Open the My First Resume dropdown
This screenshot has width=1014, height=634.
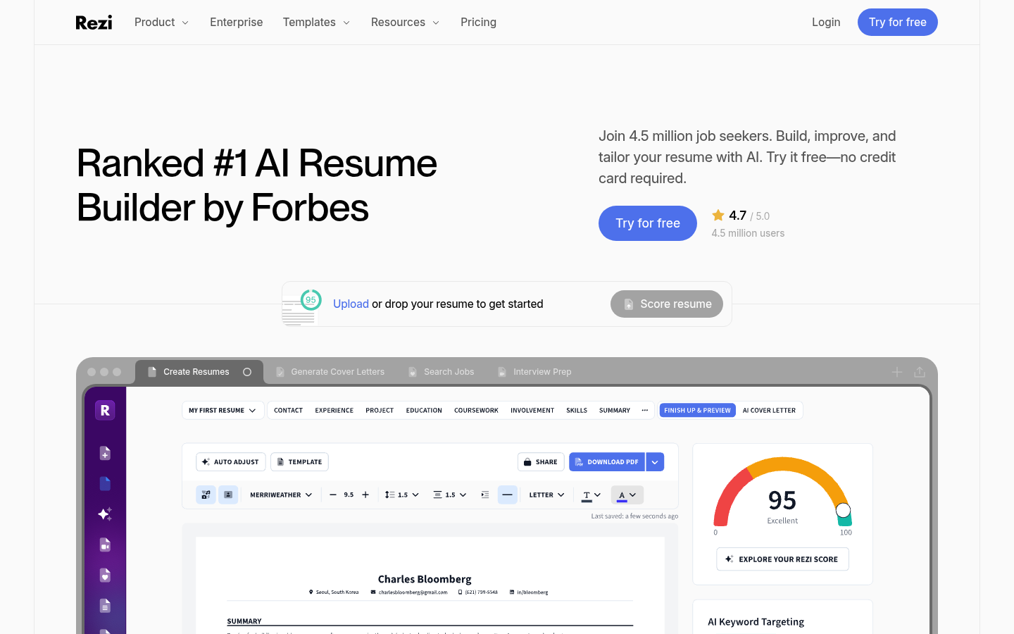(223, 411)
